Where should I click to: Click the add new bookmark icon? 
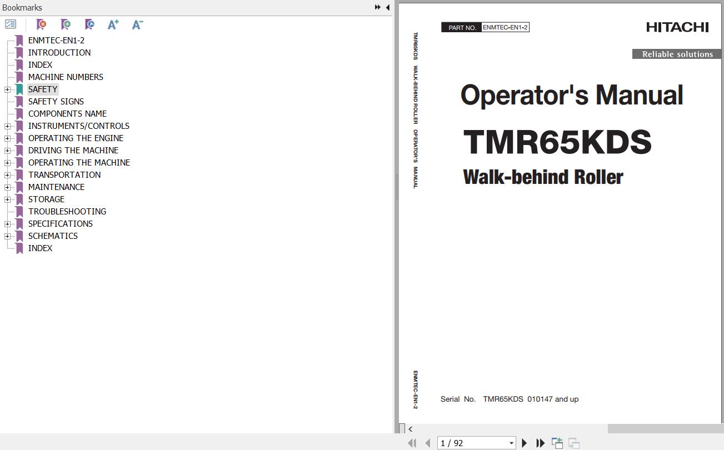tap(66, 24)
